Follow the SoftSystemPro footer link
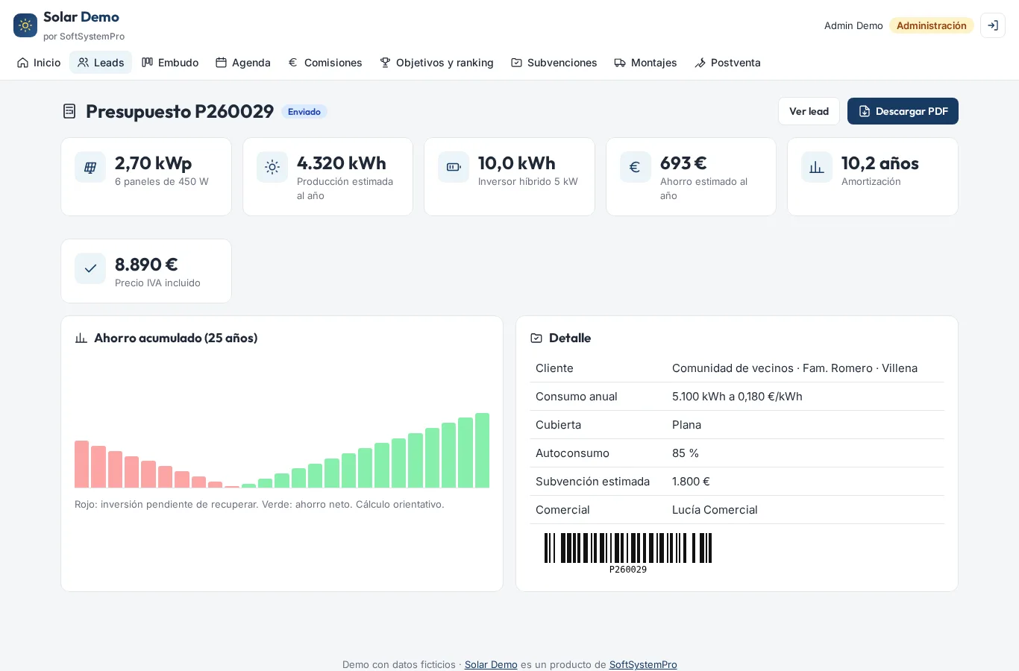The height and width of the screenshot is (671, 1019). tap(643, 664)
